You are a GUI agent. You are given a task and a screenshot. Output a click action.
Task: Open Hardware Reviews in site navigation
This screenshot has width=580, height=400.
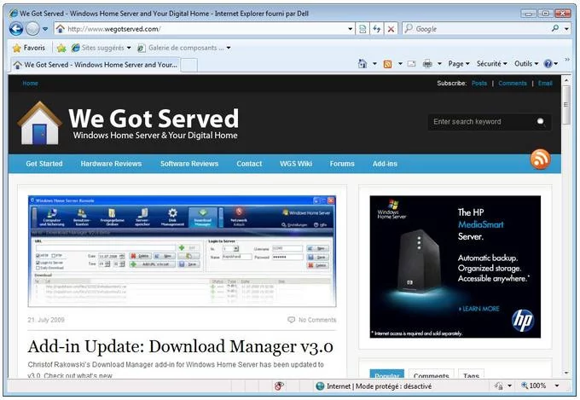point(111,164)
